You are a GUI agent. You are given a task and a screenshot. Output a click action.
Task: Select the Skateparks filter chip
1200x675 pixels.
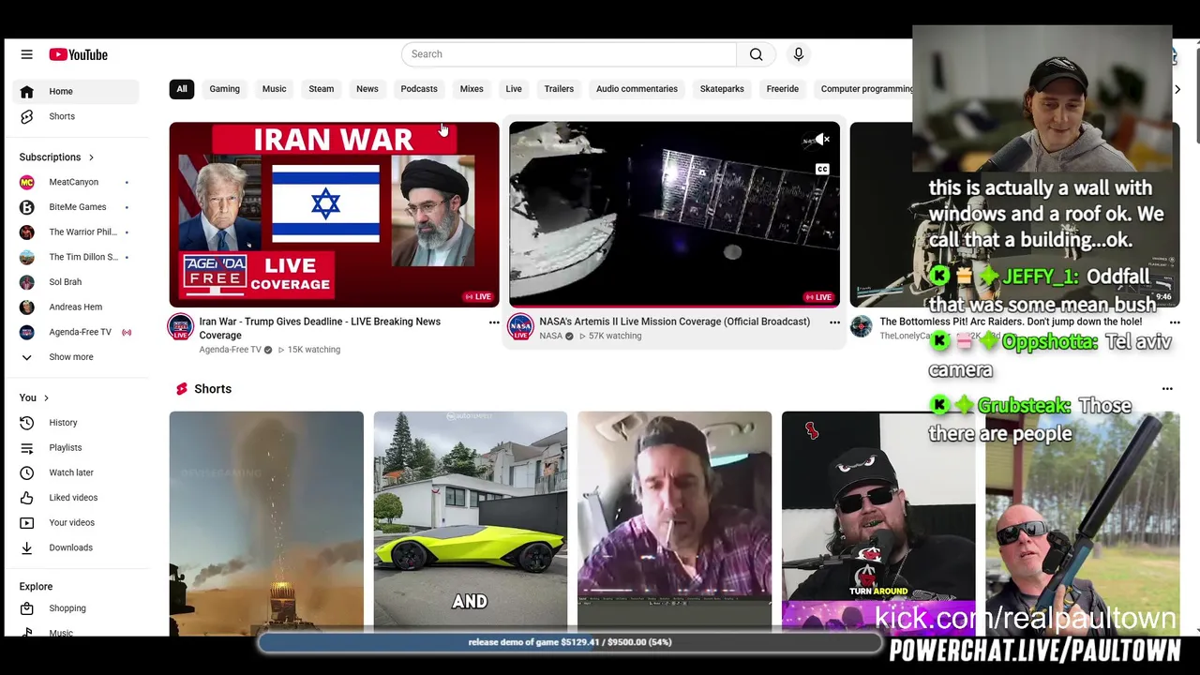[722, 89]
